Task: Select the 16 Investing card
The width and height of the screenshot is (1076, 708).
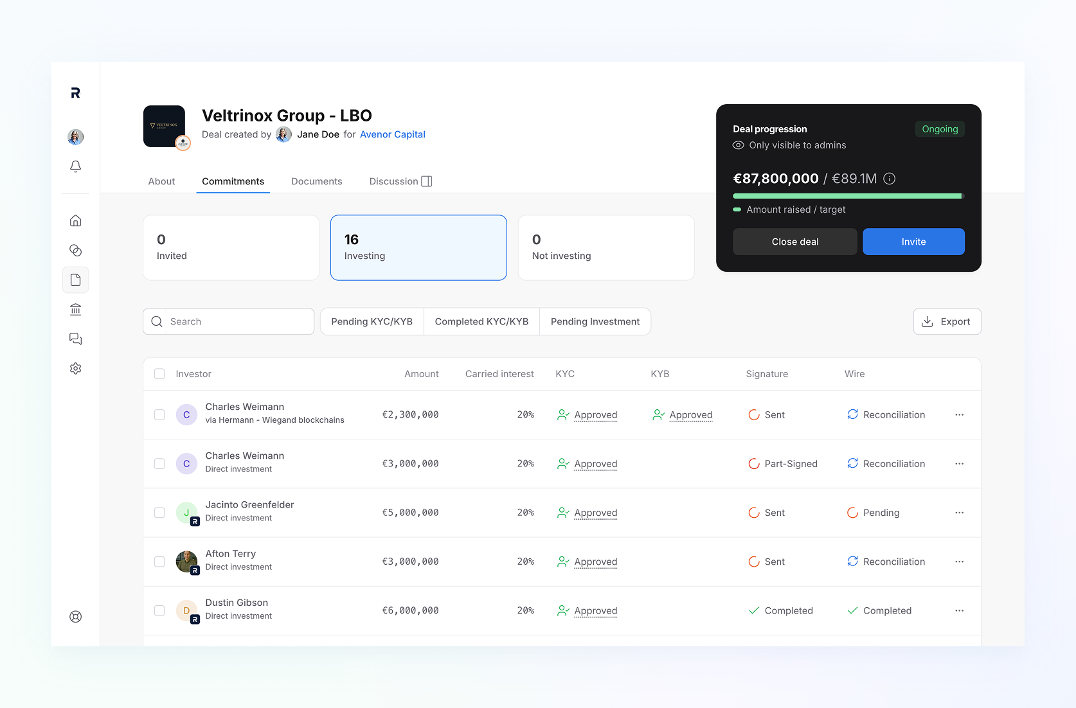Action: pyautogui.click(x=418, y=247)
